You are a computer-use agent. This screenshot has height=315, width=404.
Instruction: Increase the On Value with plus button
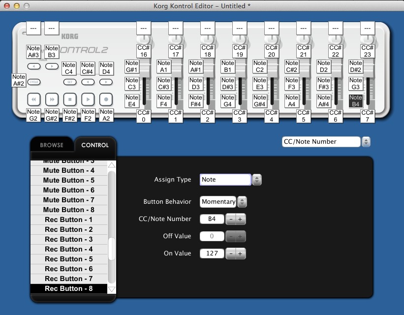coord(240,253)
